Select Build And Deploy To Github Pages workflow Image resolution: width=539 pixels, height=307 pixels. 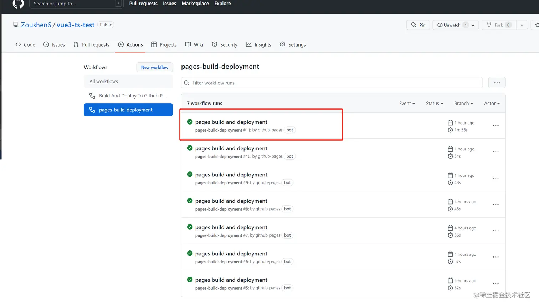128,96
